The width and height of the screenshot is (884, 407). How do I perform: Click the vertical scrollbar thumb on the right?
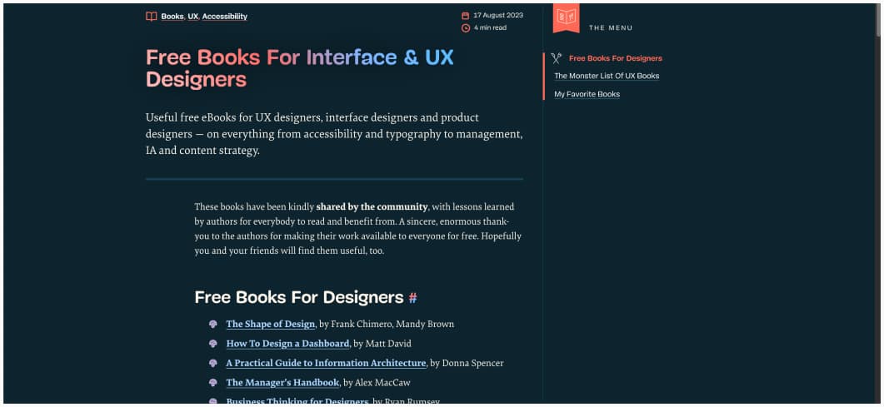(877, 20)
